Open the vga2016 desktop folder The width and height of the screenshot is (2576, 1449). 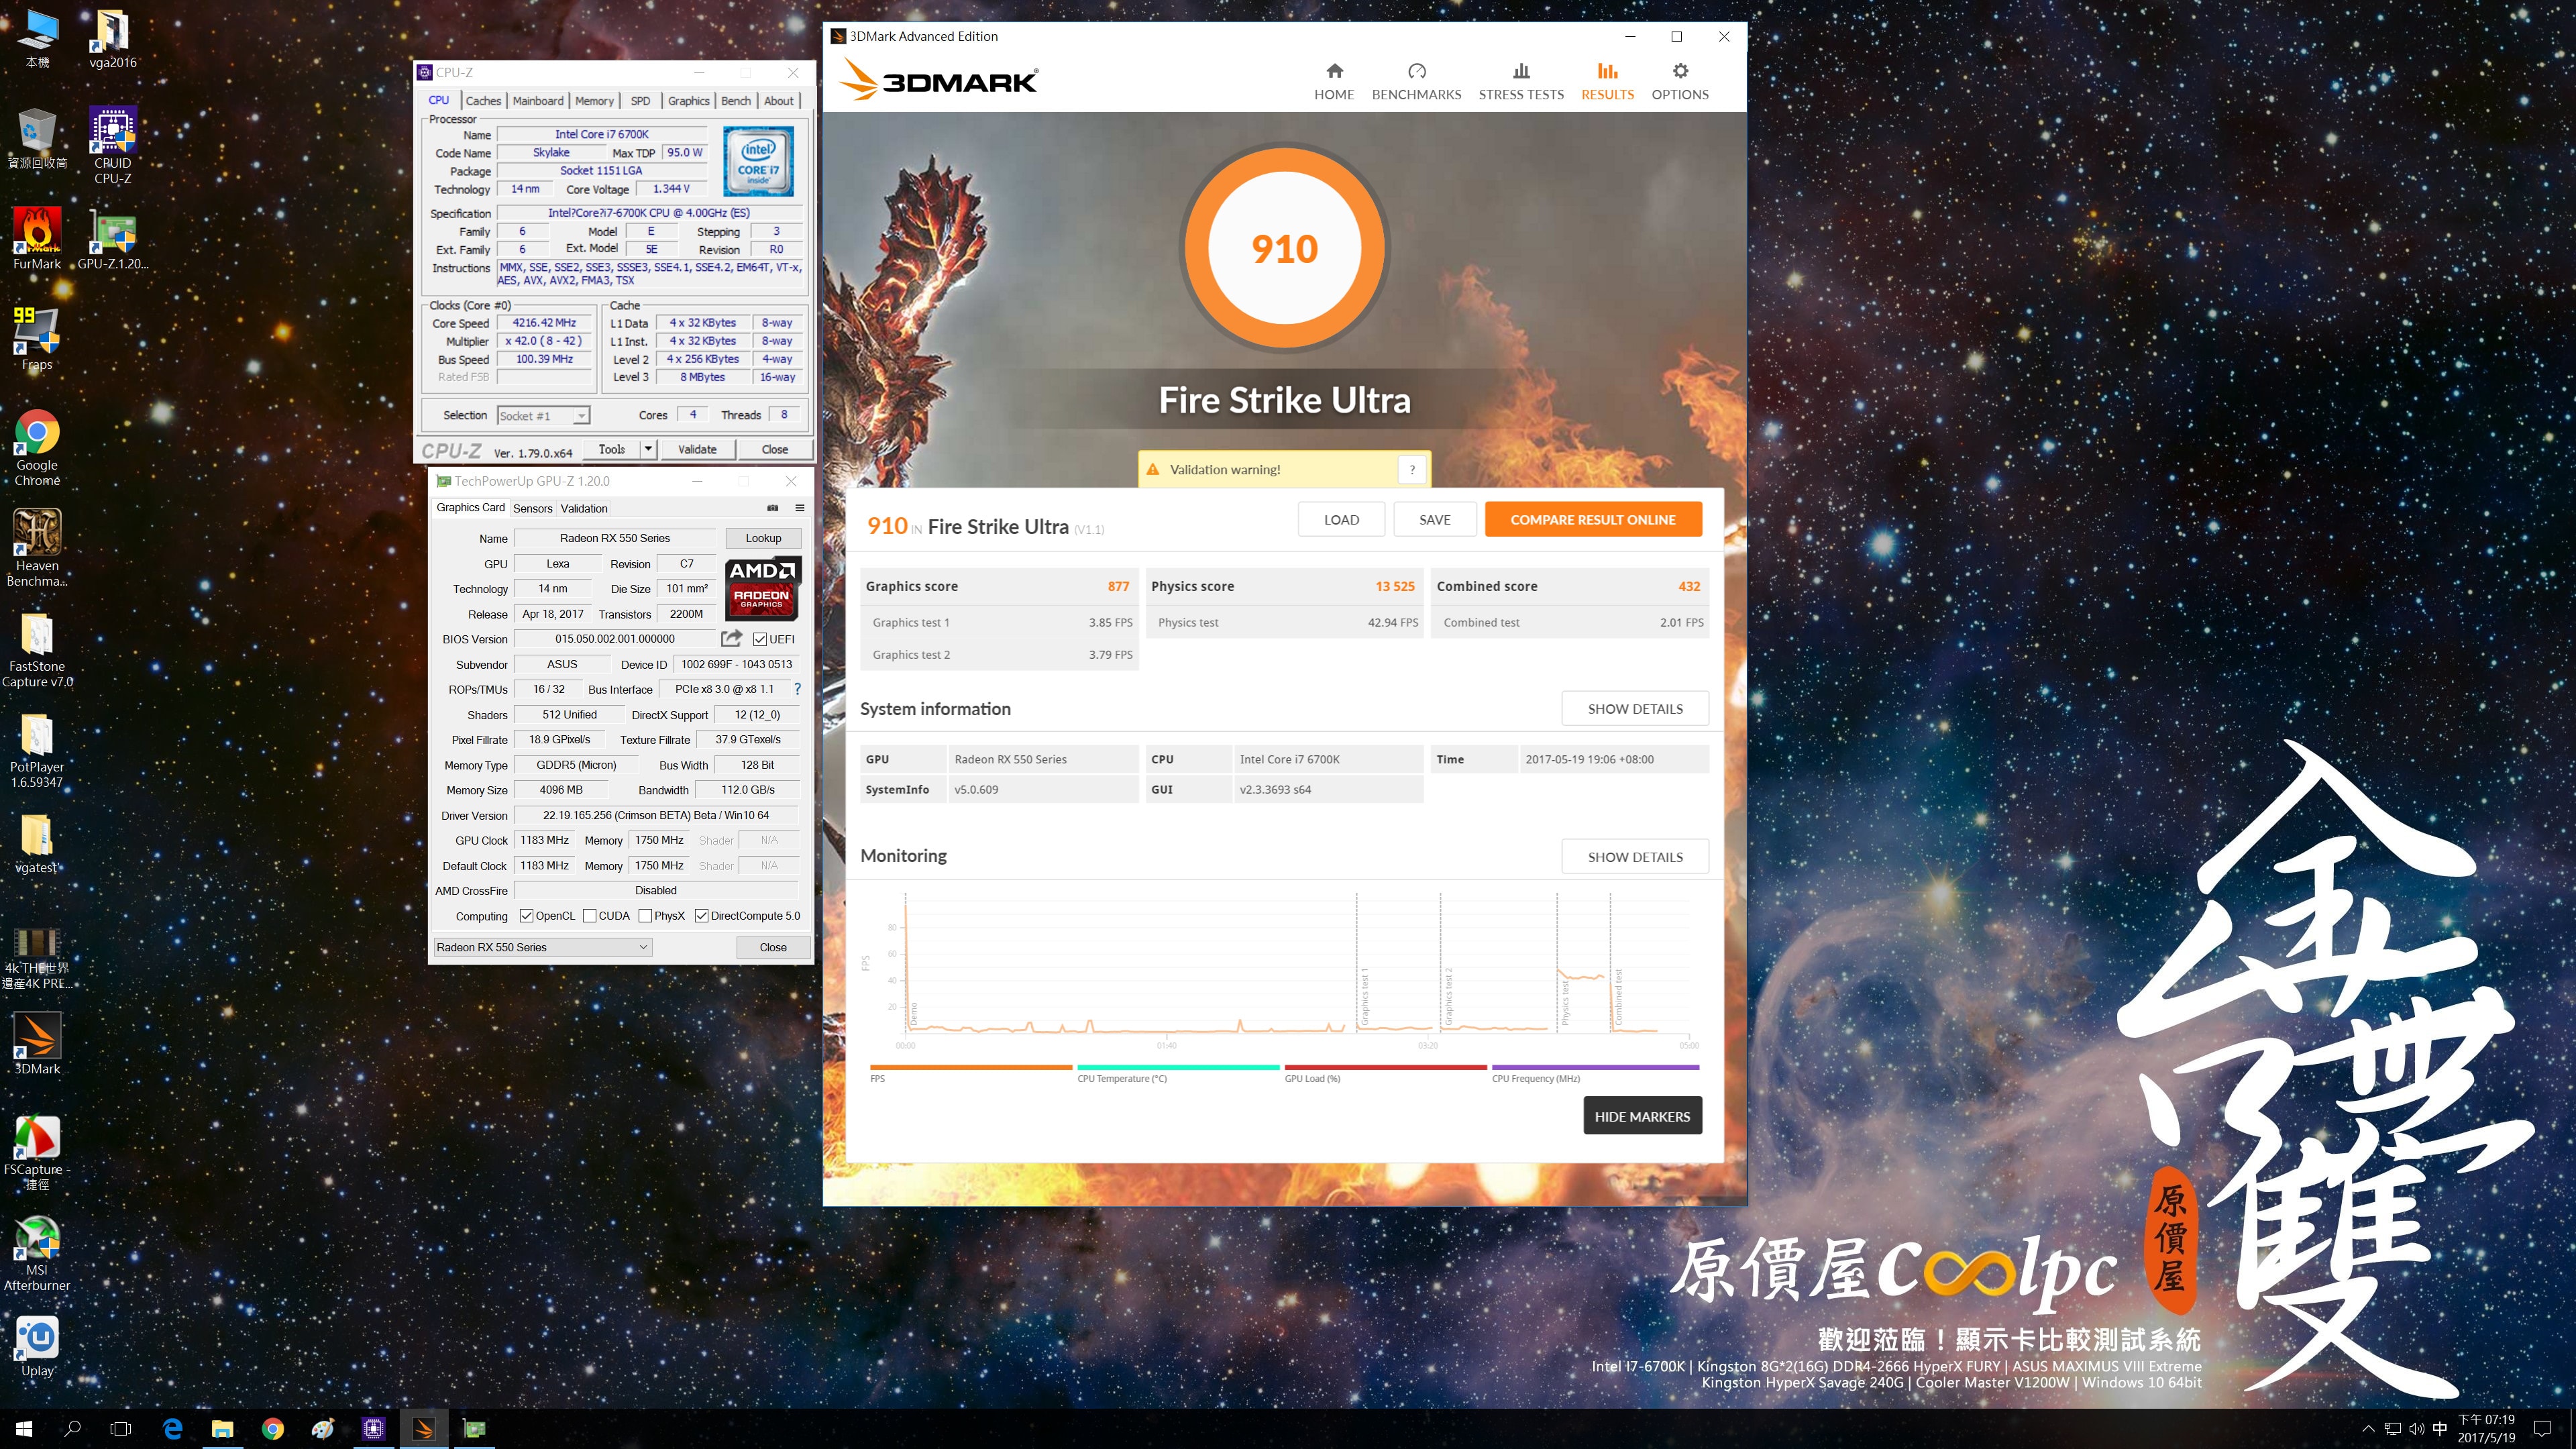click(x=112, y=38)
